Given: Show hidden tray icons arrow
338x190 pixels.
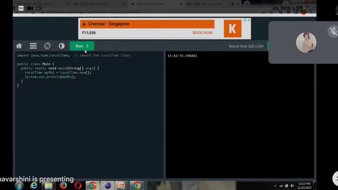Looking at the screenshot, I should tap(275, 186).
